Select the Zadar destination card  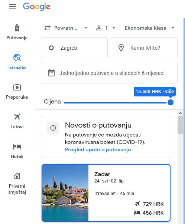point(106,193)
